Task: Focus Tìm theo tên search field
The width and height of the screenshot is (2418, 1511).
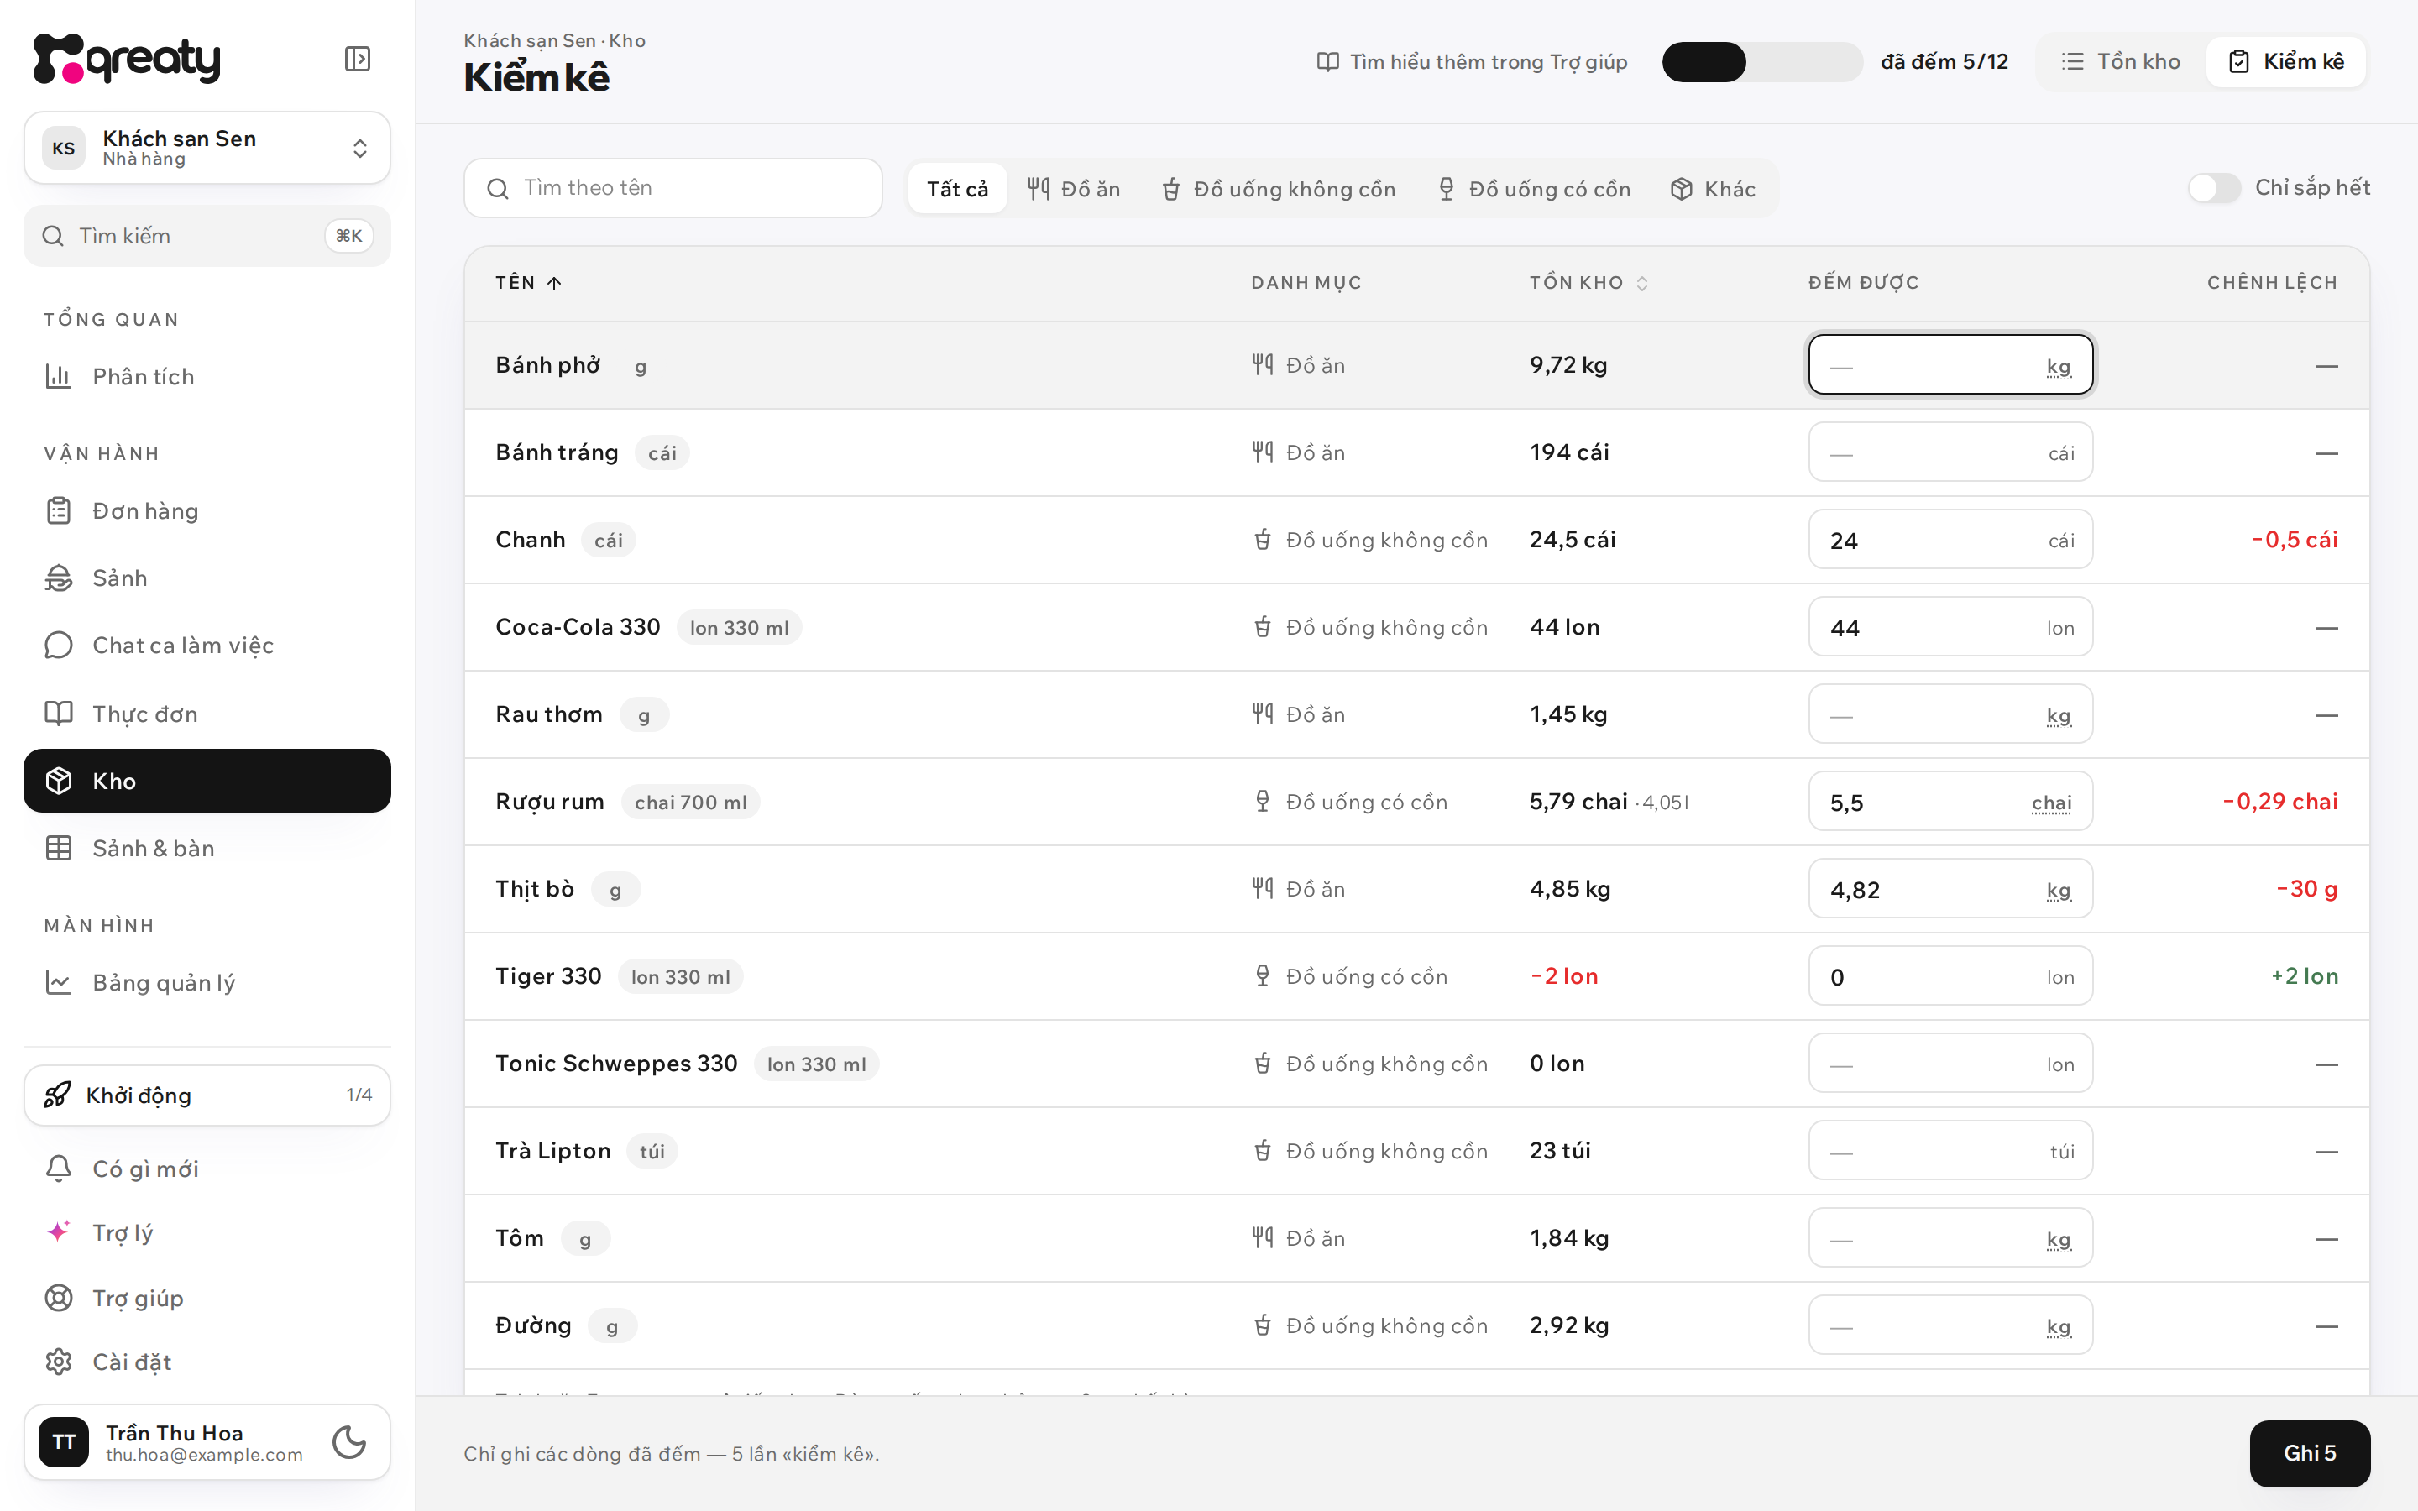Action: tap(673, 188)
